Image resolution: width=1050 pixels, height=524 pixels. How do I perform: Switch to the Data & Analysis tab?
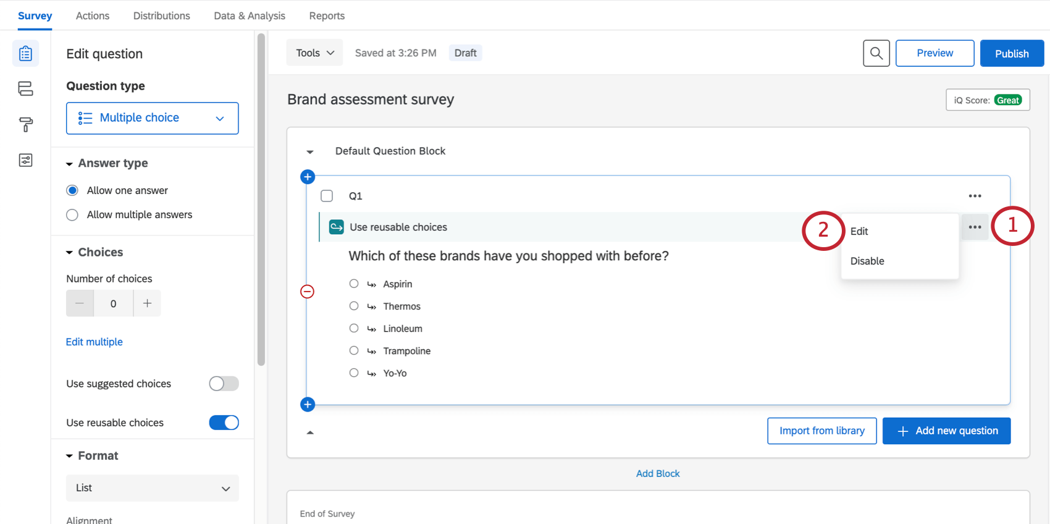(x=250, y=16)
